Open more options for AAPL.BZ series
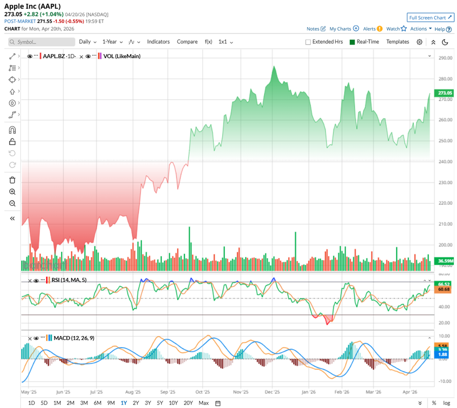Image resolution: width=457 pixels, height=408 pixels. pyautogui.click(x=36, y=55)
